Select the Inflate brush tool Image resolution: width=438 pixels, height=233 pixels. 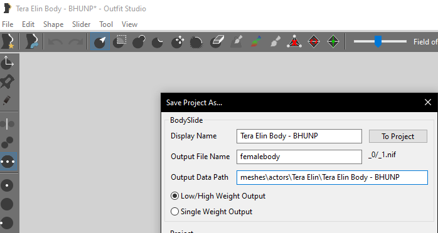[x=139, y=41]
